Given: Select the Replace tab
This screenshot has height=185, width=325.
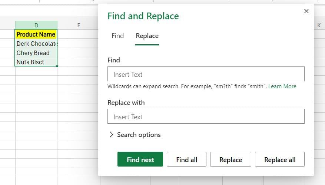Looking at the screenshot, I should coord(147,36).
